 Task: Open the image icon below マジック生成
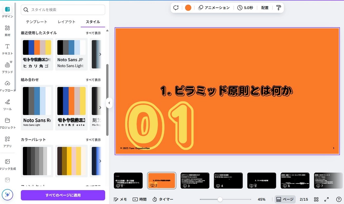[7, 180]
